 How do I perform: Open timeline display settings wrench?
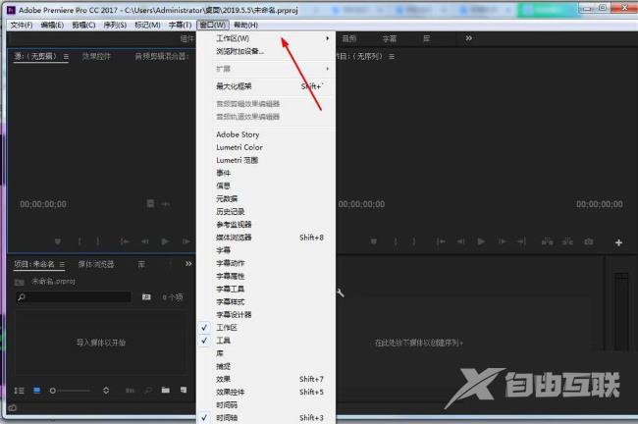click(x=341, y=292)
